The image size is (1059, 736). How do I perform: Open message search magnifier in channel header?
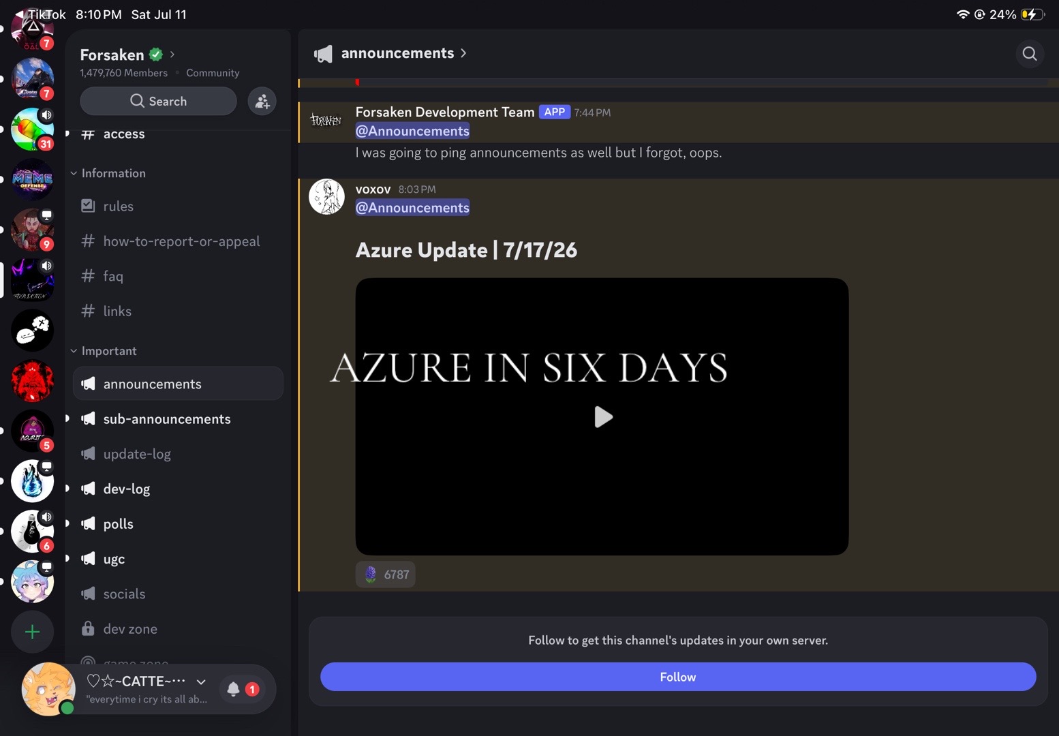click(1030, 53)
